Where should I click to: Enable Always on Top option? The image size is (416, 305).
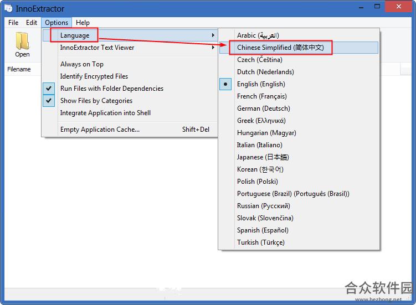(130, 64)
